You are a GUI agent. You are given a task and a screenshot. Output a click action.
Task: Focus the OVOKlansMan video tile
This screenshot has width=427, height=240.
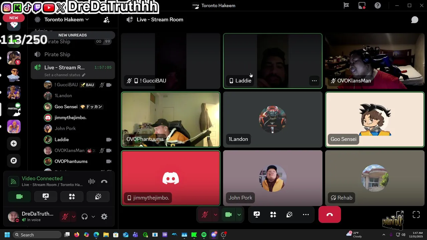(x=375, y=61)
